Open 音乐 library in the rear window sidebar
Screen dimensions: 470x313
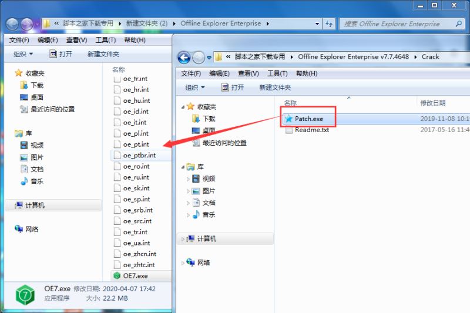[x=37, y=181]
